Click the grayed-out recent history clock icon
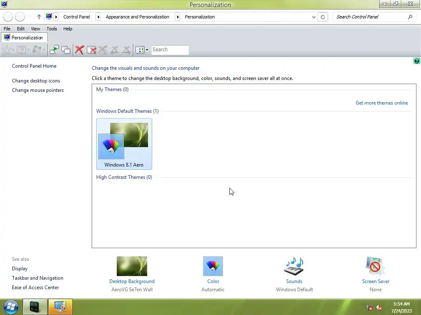Image resolution: width=421 pixels, height=315 pixels. [x=21, y=50]
